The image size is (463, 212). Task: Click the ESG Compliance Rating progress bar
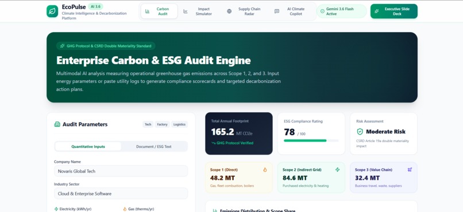(x=311, y=140)
